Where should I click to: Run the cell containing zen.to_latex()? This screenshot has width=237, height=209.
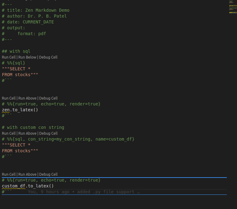[9, 98]
